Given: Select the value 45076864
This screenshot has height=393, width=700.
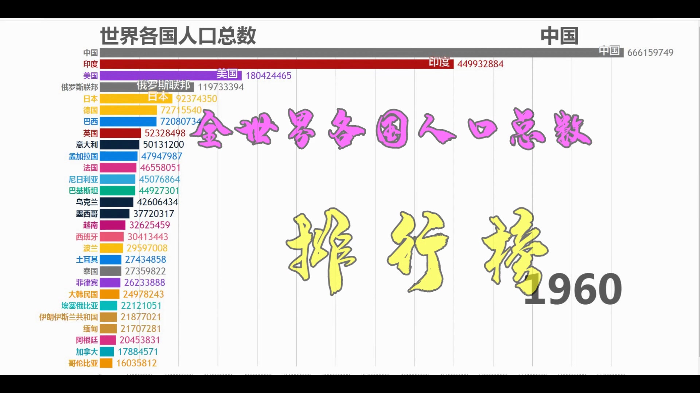Looking at the screenshot, I should [159, 179].
